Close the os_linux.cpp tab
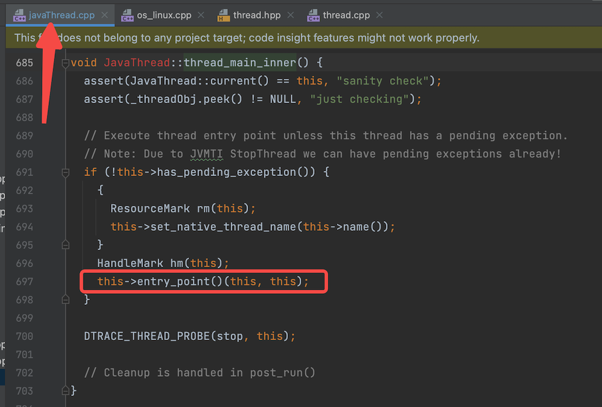The width and height of the screenshot is (602, 407). [201, 15]
